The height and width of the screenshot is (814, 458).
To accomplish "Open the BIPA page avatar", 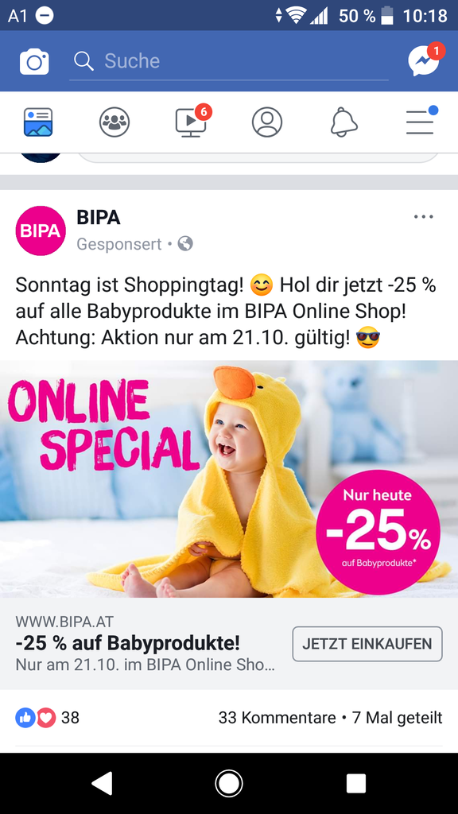I will 41,231.
